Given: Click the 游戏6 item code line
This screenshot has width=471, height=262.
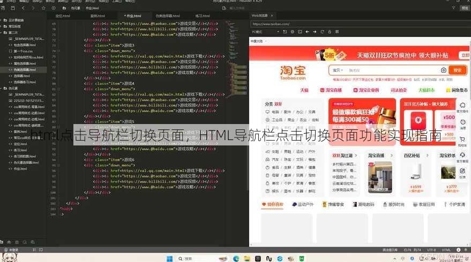Looking at the screenshot, I should pyautogui.click(x=109, y=160).
